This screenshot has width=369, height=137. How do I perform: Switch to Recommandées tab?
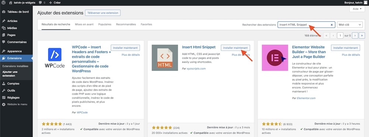click(126, 24)
